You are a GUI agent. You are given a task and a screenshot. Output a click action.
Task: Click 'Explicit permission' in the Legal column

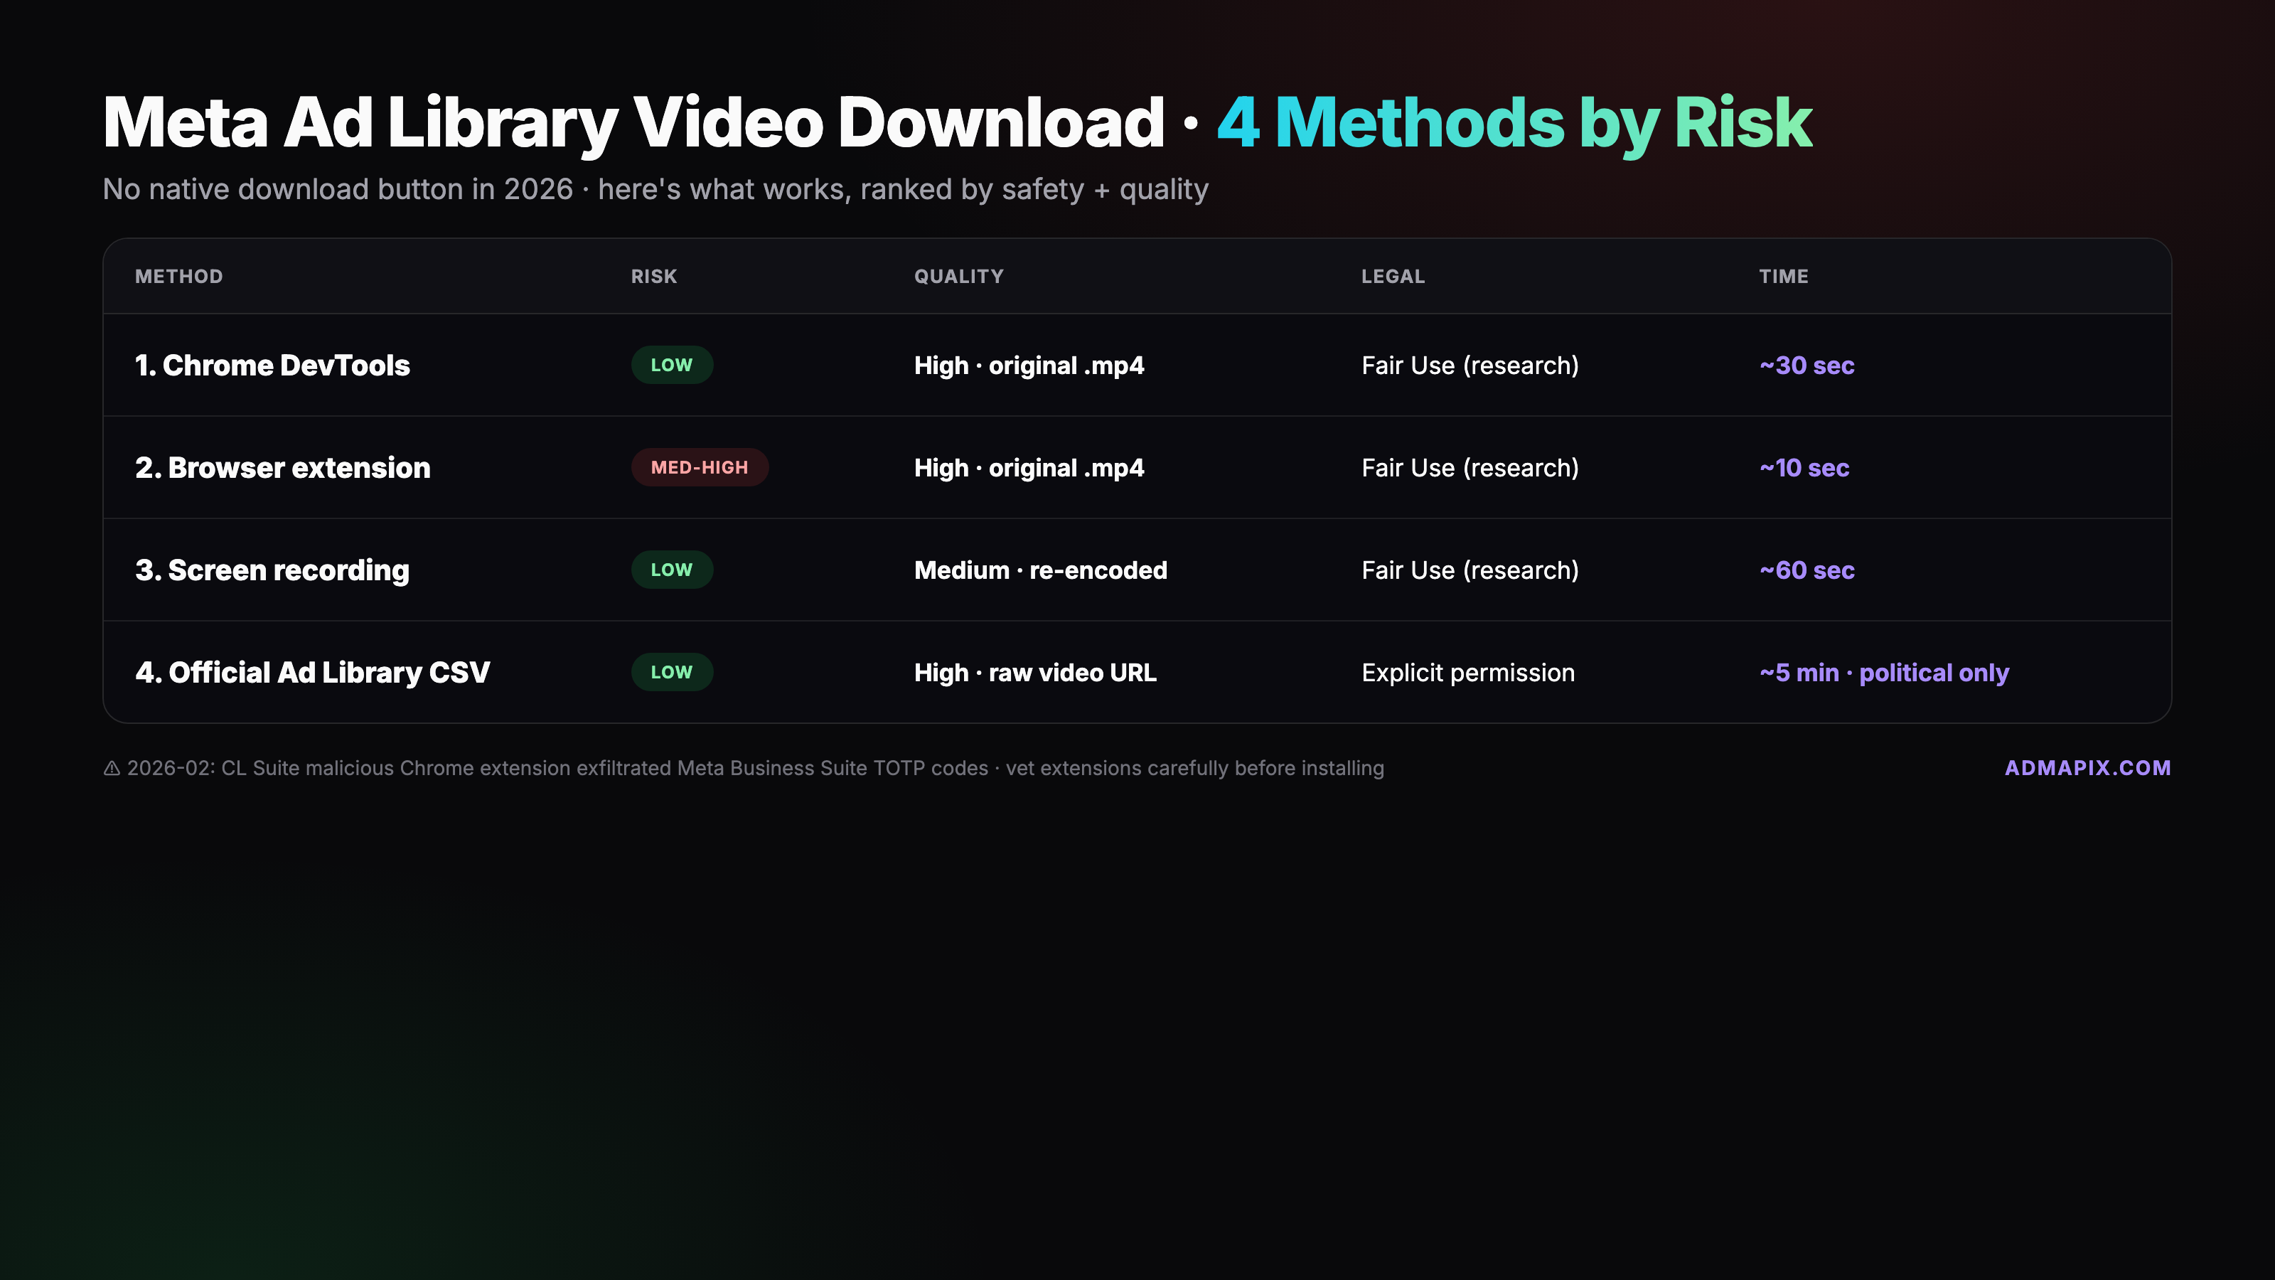coord(1469,672)
